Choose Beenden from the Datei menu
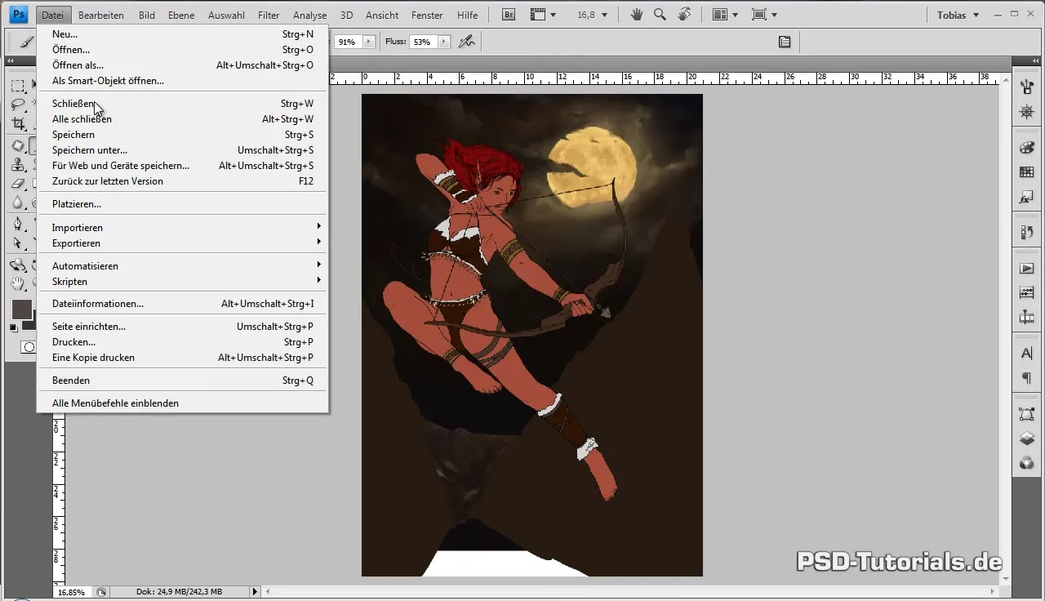 (x=182, y=381)
